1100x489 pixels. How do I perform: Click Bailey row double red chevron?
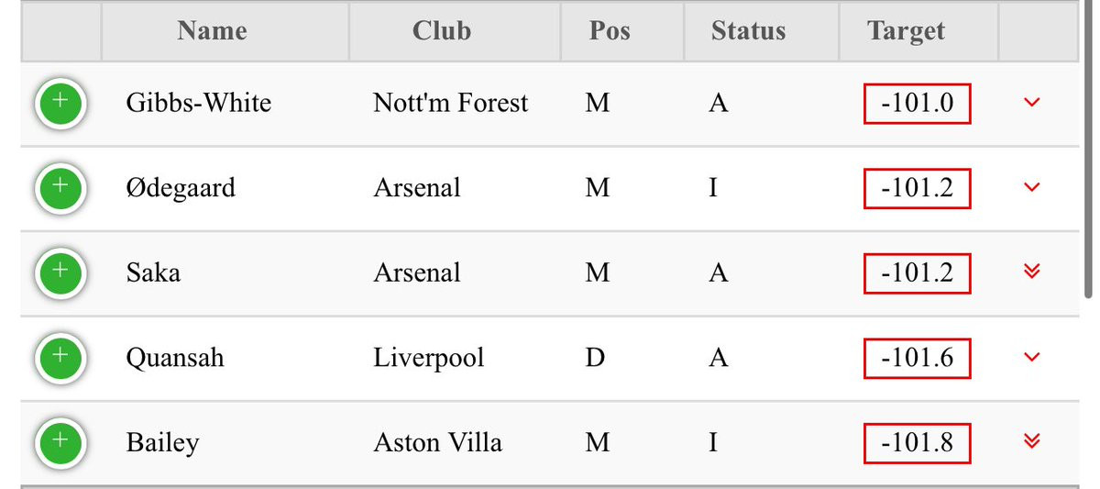(1031, 441)
